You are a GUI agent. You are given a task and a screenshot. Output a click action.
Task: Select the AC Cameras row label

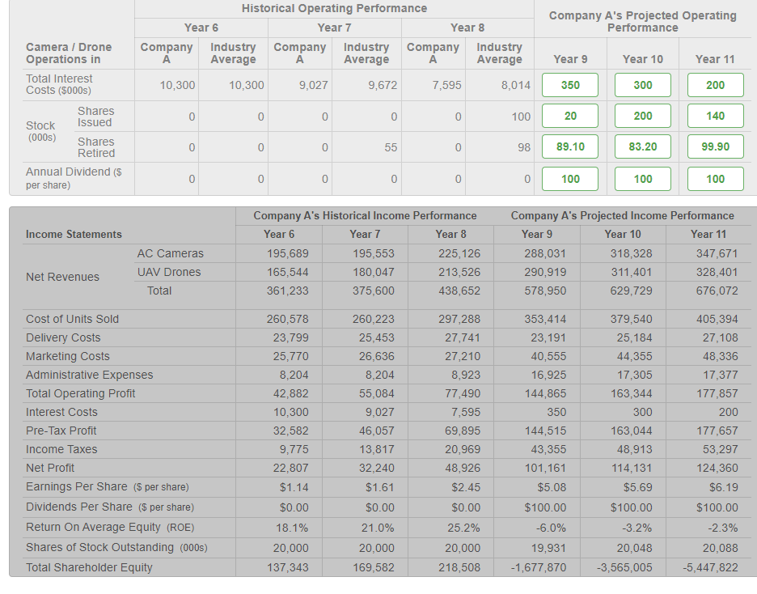[x=170, y=253]
